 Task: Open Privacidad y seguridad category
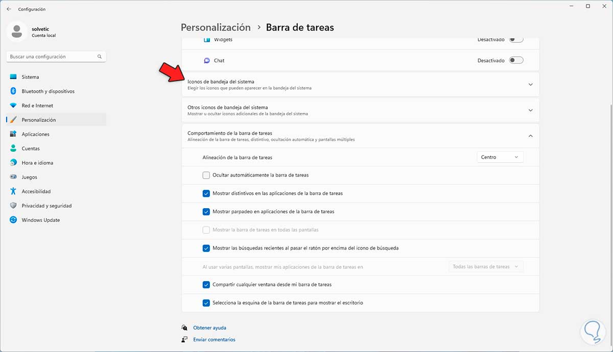coord(46,206)
